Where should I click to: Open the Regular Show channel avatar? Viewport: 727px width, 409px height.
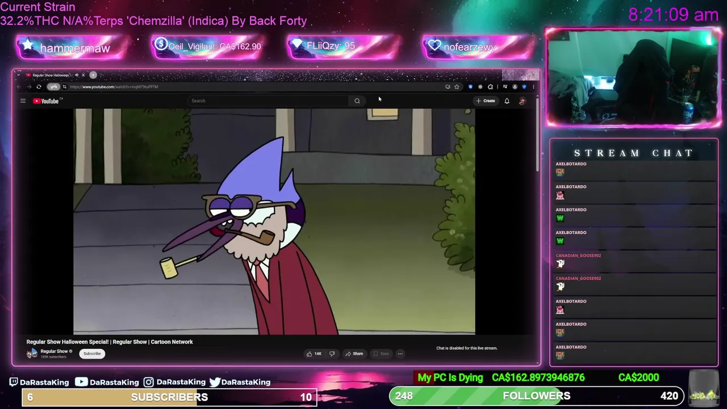[32, 353]
